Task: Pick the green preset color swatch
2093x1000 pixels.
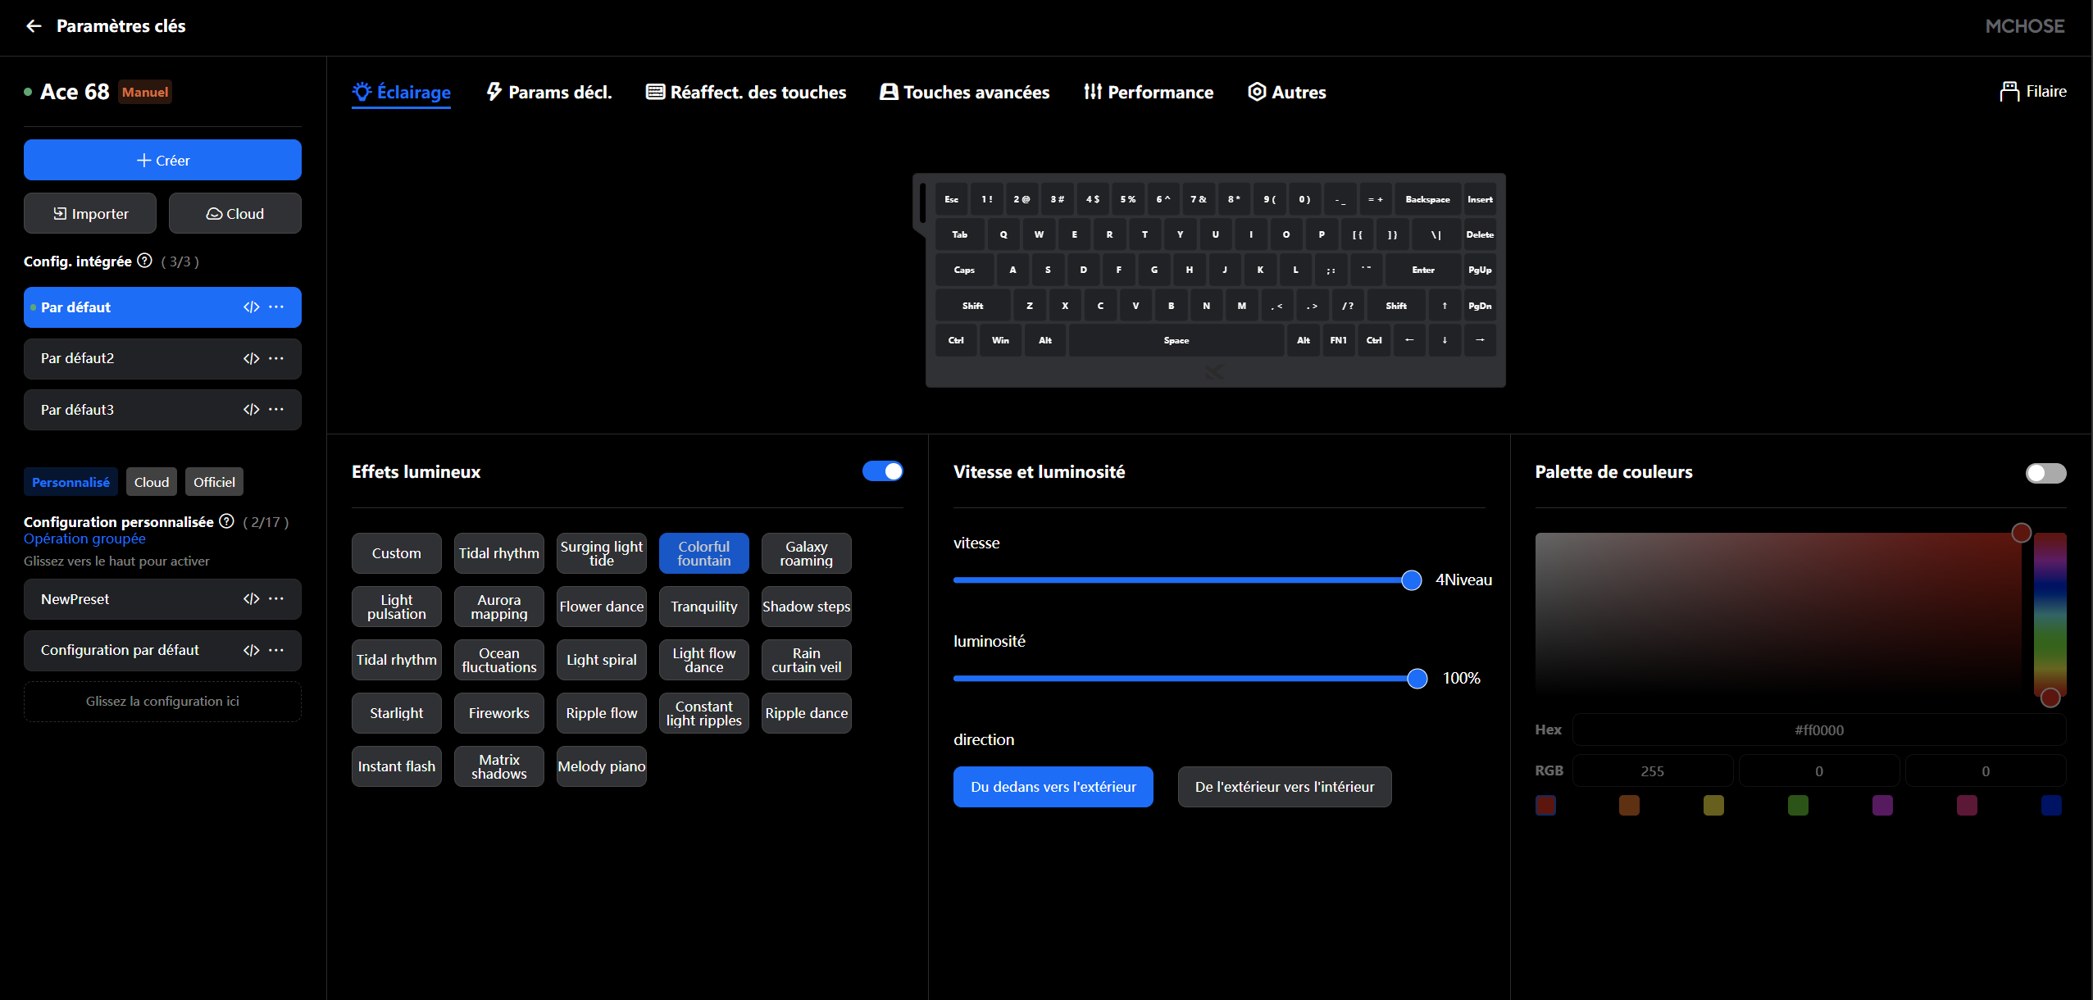Action: coord(1798,806)
